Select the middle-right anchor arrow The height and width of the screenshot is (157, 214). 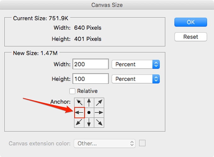[x=99, y=113]
